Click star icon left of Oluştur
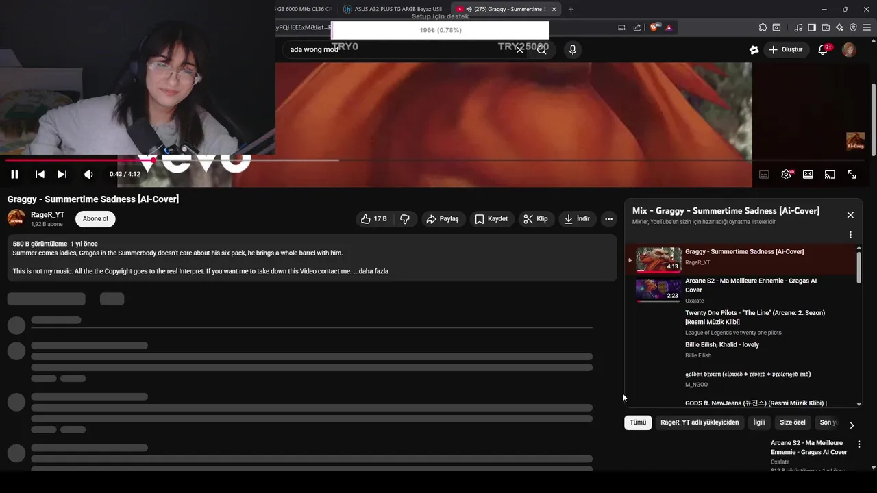The height and width of the screenshot is (493, 877). click(x=754, y=49)
